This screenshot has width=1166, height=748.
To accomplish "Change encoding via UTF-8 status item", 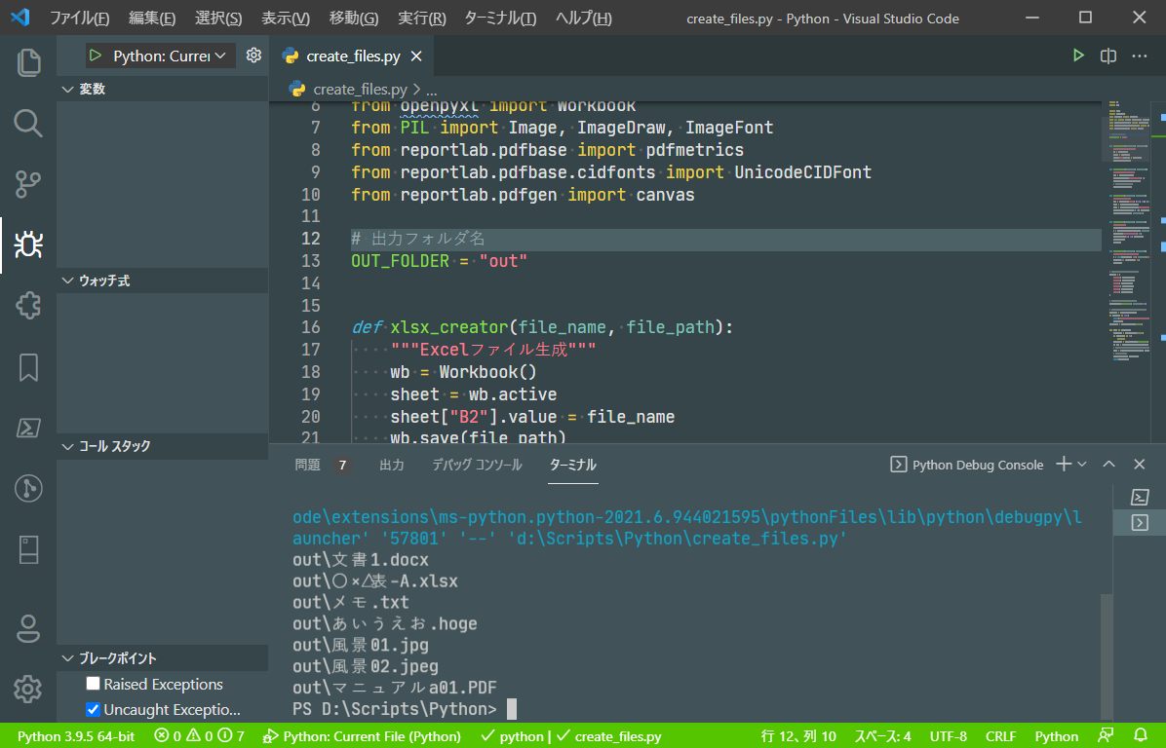I will click(x=949, y=736).
